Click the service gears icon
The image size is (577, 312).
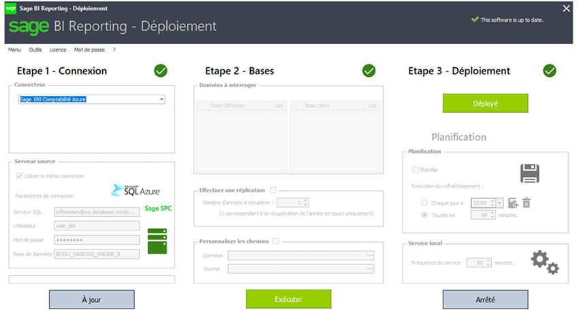pos(544,262)
